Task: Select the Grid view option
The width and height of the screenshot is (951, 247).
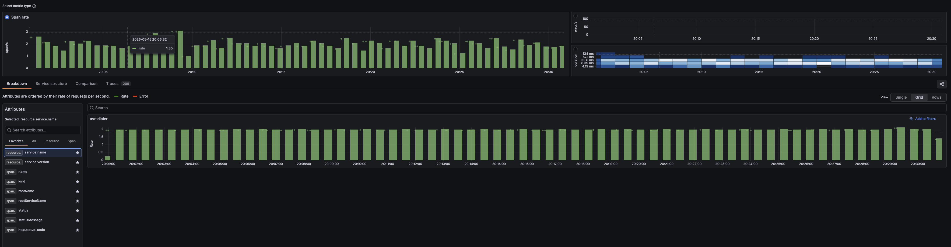Action: 919,97
